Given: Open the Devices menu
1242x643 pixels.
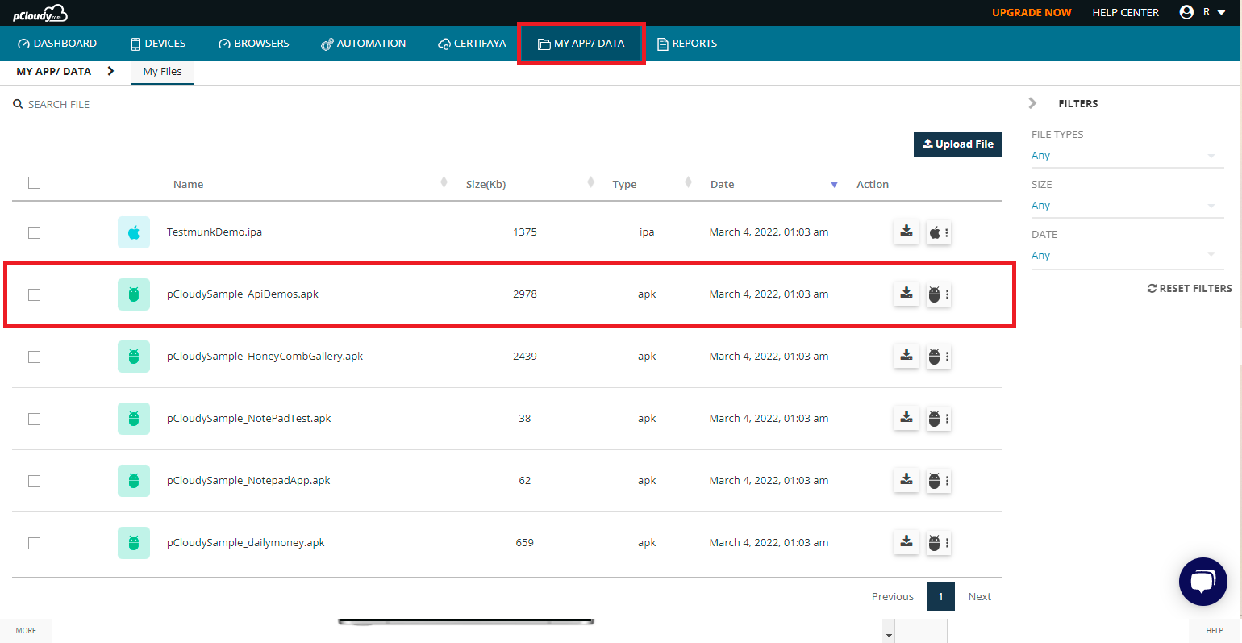Looking at the screenshot, I should (x=158, y=43).
